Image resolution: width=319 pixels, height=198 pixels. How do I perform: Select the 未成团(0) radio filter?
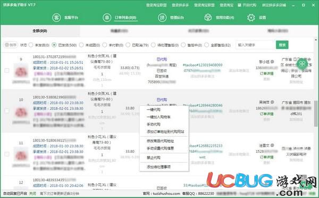pyautogui.click(x=81, y=45)
